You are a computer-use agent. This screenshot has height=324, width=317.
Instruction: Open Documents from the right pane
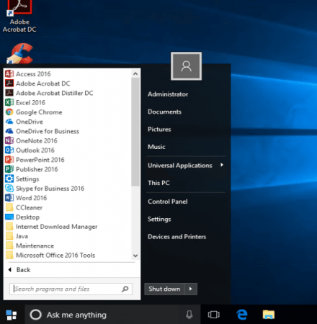point(164,112)
